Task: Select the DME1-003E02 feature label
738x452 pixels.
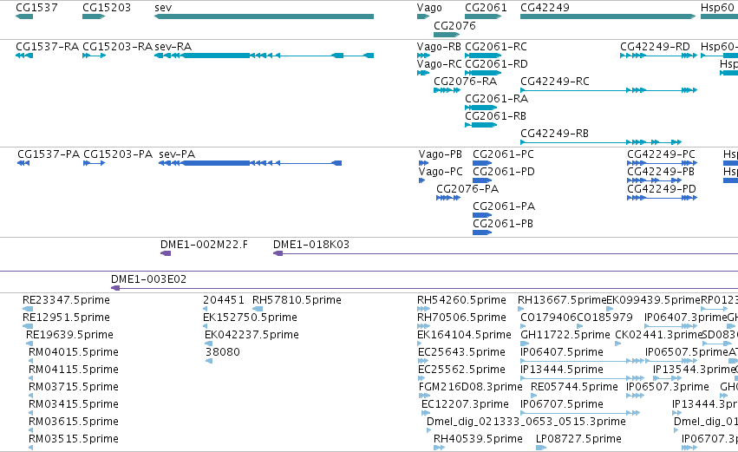Action: click(x=149, y=279)
